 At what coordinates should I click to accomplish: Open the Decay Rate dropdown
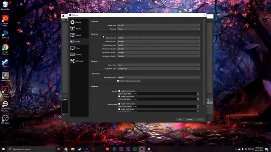(x=158, y=65)
